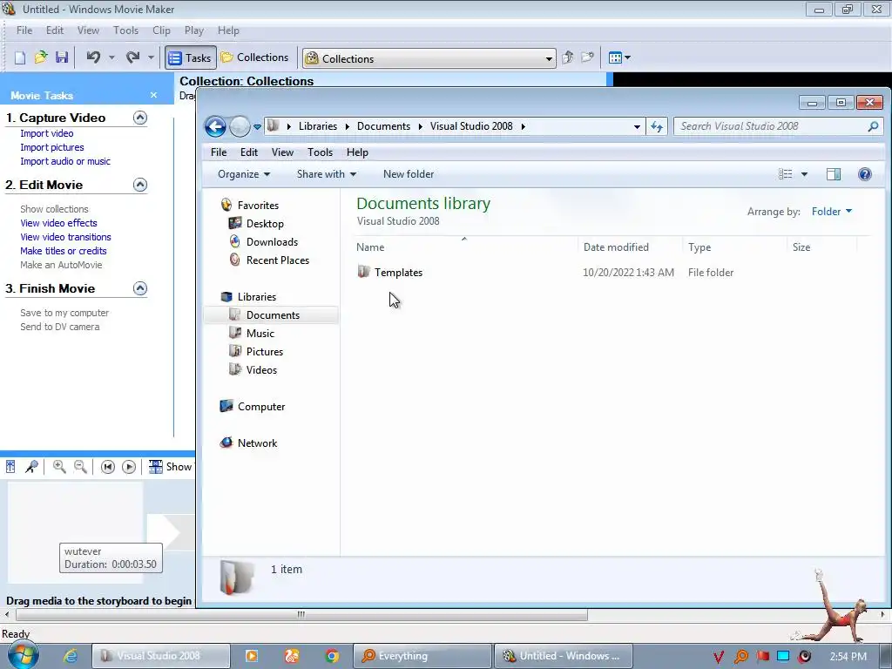Play storyboard playback button

coord(129,467)
